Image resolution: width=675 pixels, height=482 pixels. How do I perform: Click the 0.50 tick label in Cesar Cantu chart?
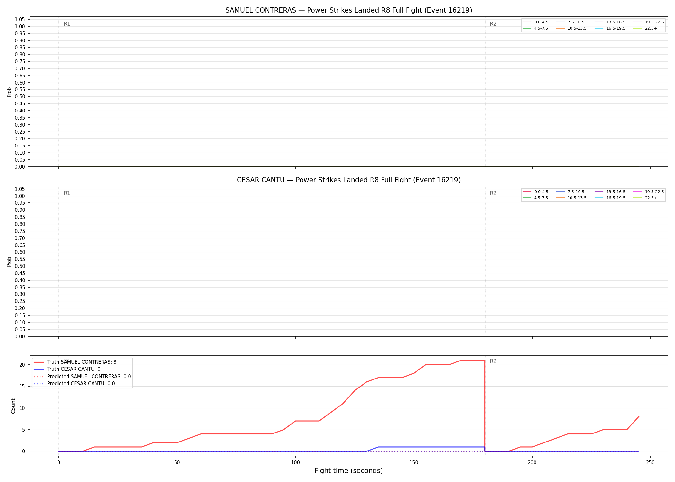click(20, 266)
